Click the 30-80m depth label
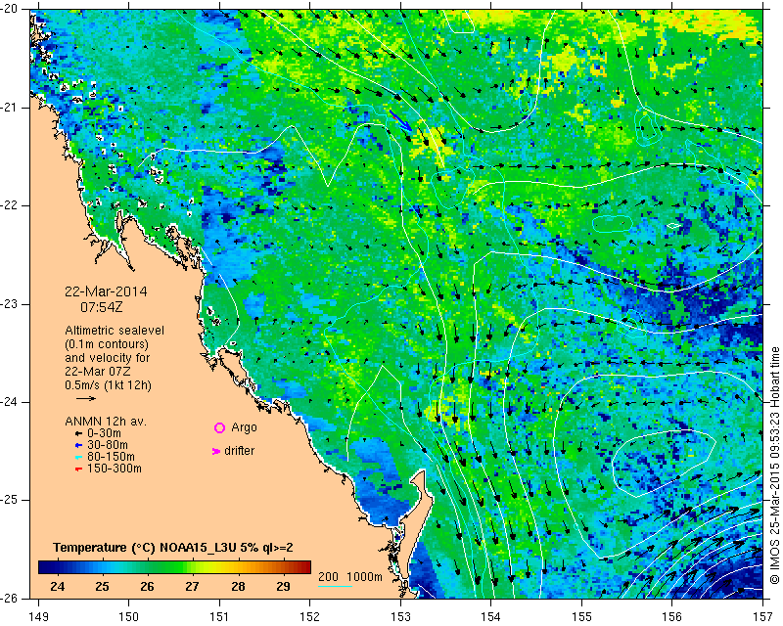 click(108, 445)
